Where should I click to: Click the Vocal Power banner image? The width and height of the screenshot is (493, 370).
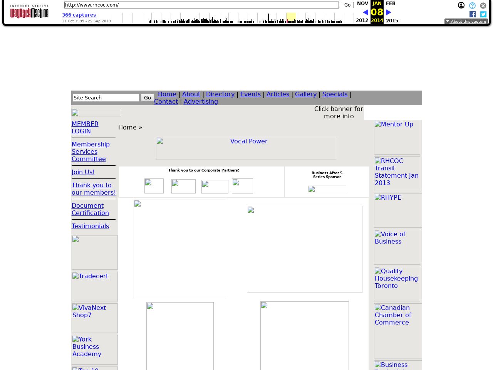[246, 148]
